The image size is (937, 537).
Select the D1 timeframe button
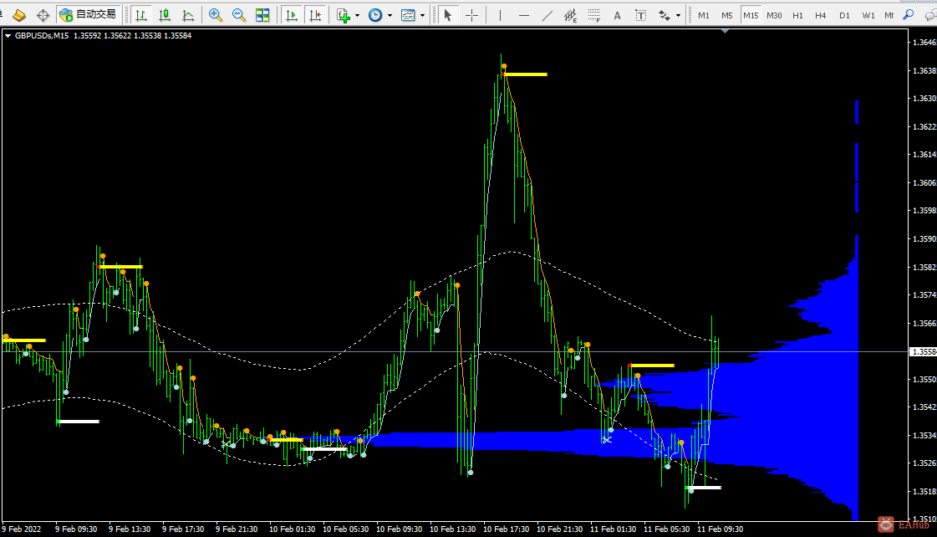pyautogui.click(x=844, y=15)
